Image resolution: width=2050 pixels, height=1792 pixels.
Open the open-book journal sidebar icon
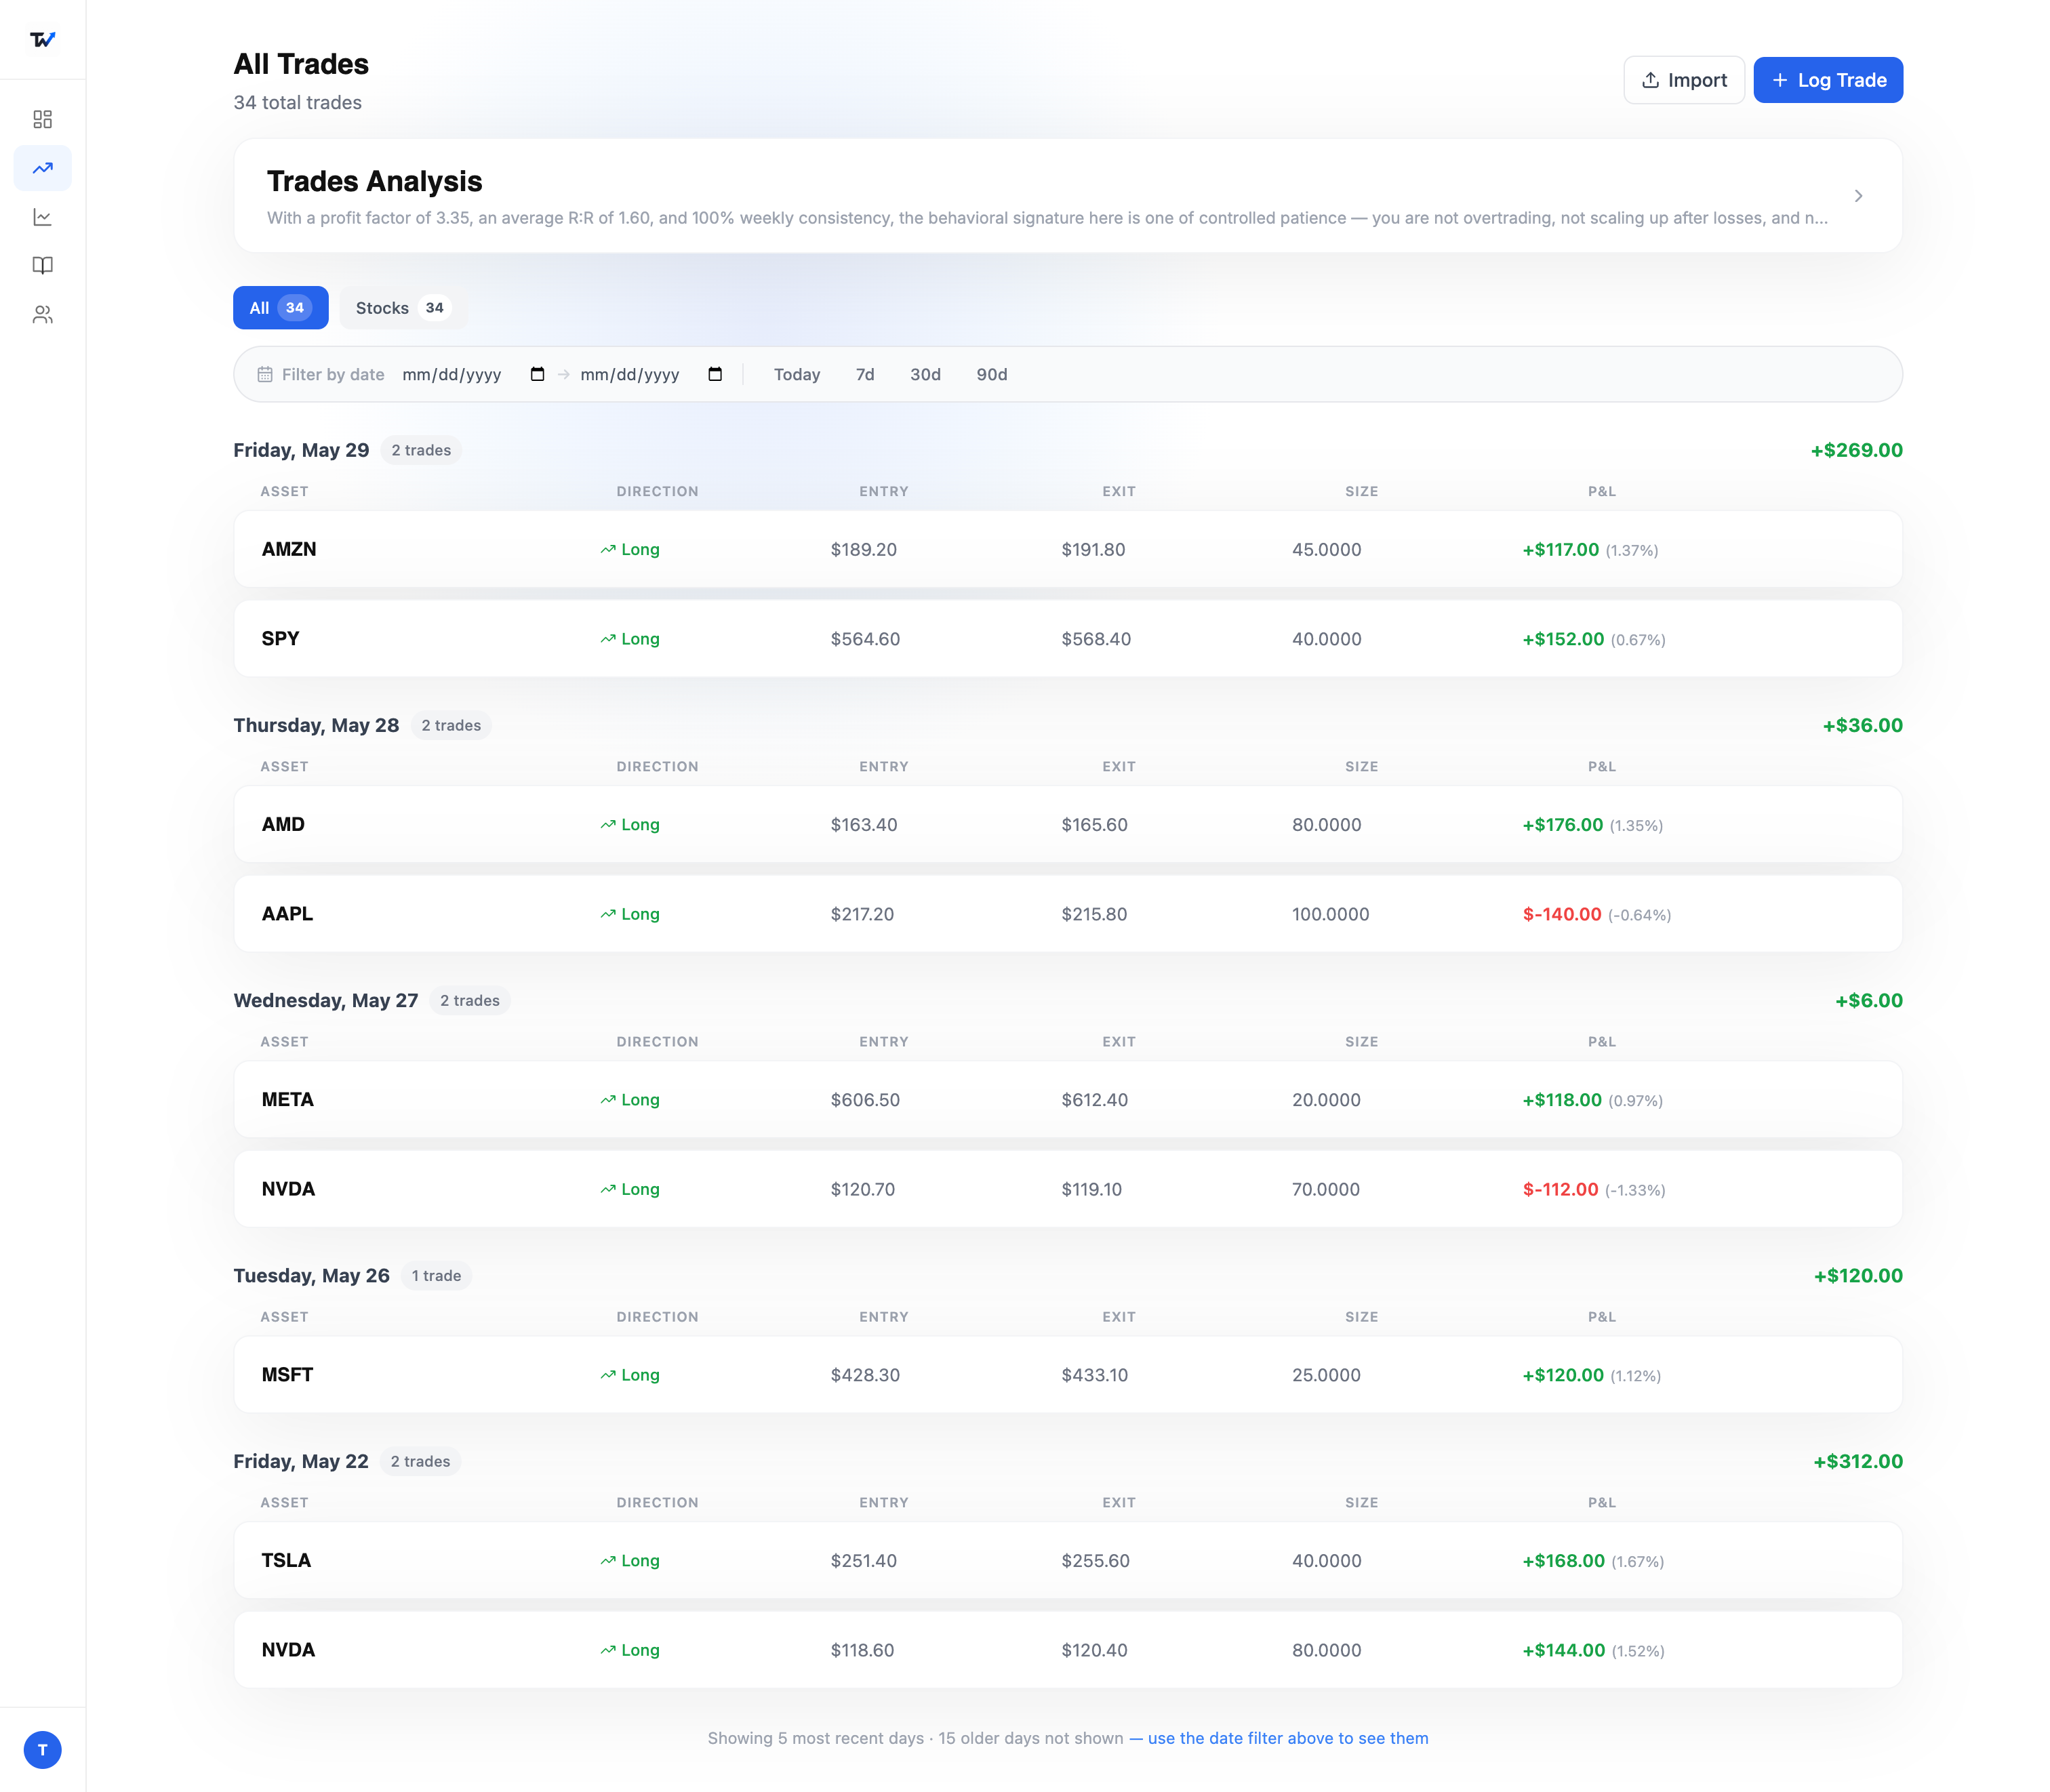point(42,265)
